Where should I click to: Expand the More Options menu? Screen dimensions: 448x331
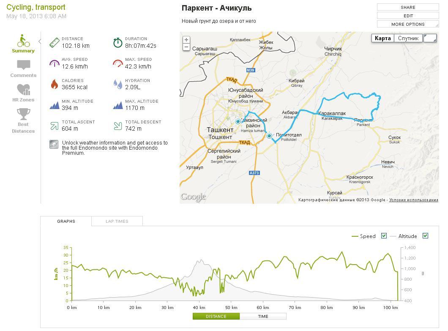(408, 24)
